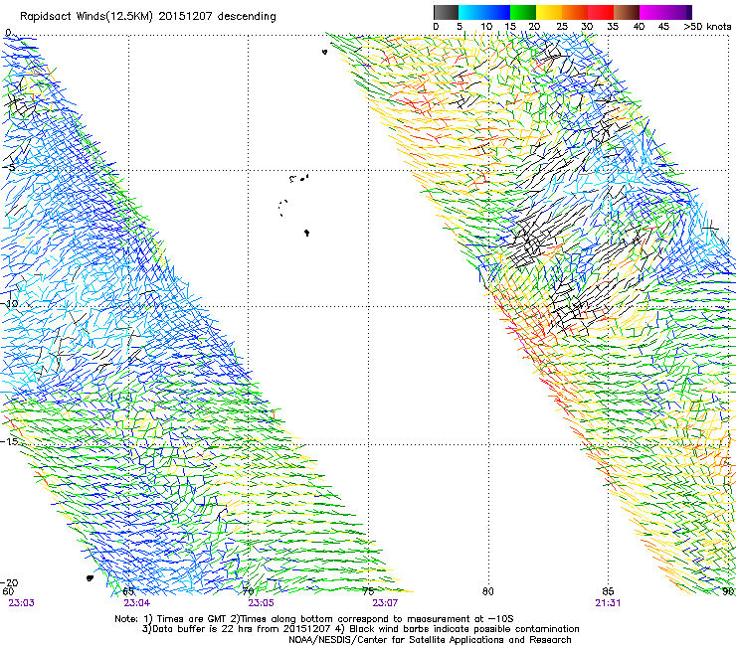Click the brown 35-40 knots legend swatch

[627, 12]
